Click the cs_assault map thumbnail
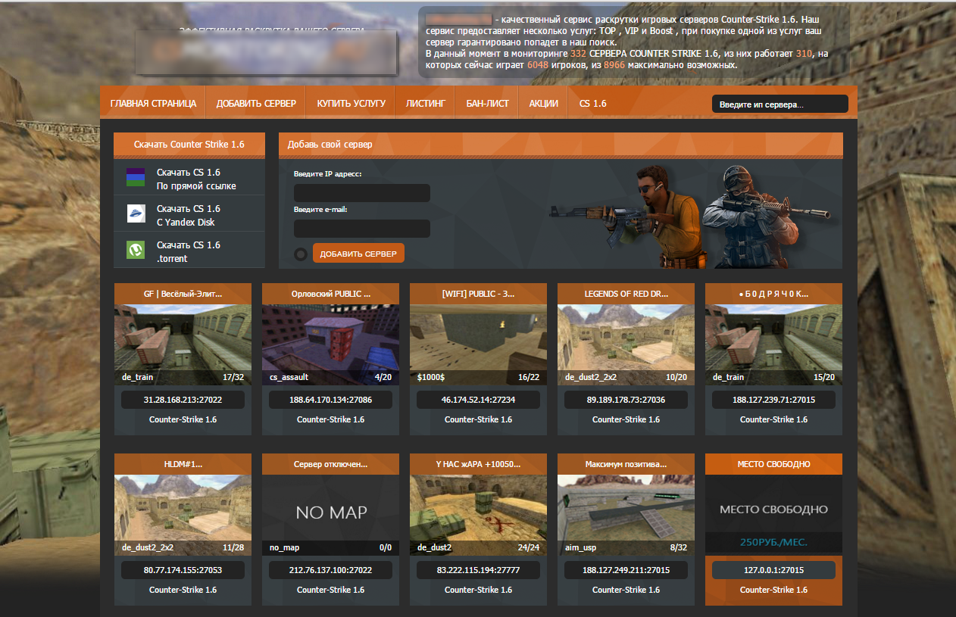The width and height of the screenshot is (956, 617). point(330,344)
